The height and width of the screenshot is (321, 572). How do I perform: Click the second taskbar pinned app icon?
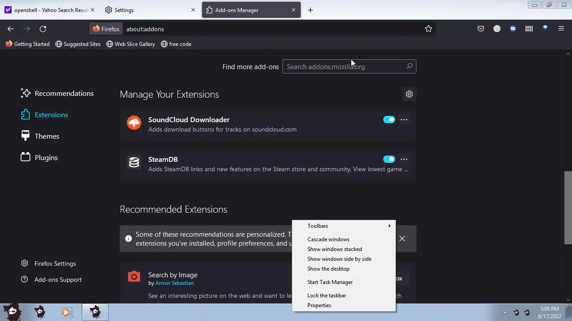point(40,312)
